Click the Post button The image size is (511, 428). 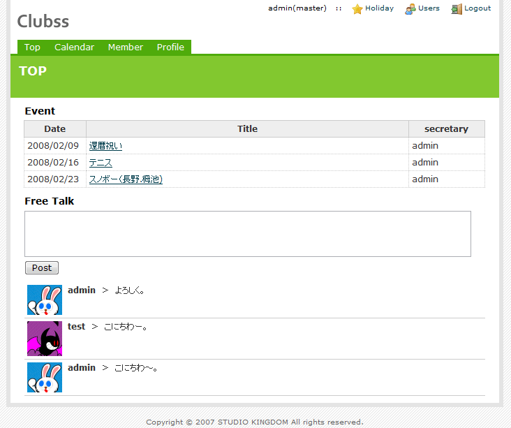42,267
